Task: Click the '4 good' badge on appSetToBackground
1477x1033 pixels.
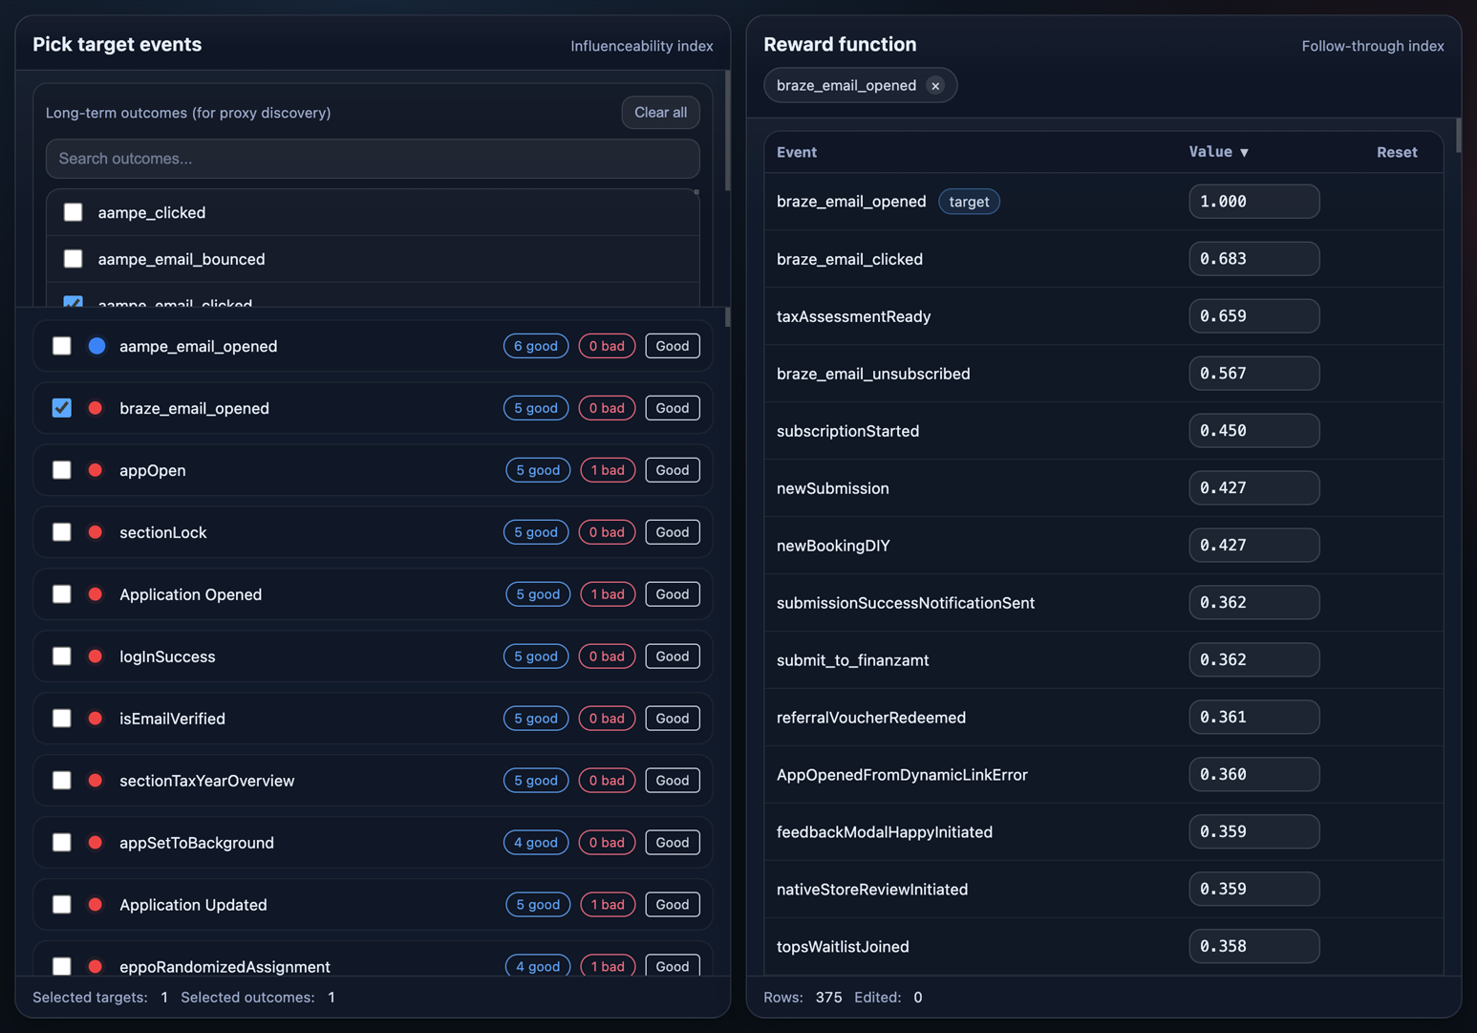Action: [x=535, y=843]
